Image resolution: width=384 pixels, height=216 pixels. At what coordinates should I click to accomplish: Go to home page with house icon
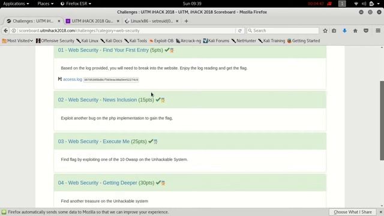click(x=355, y=31)
